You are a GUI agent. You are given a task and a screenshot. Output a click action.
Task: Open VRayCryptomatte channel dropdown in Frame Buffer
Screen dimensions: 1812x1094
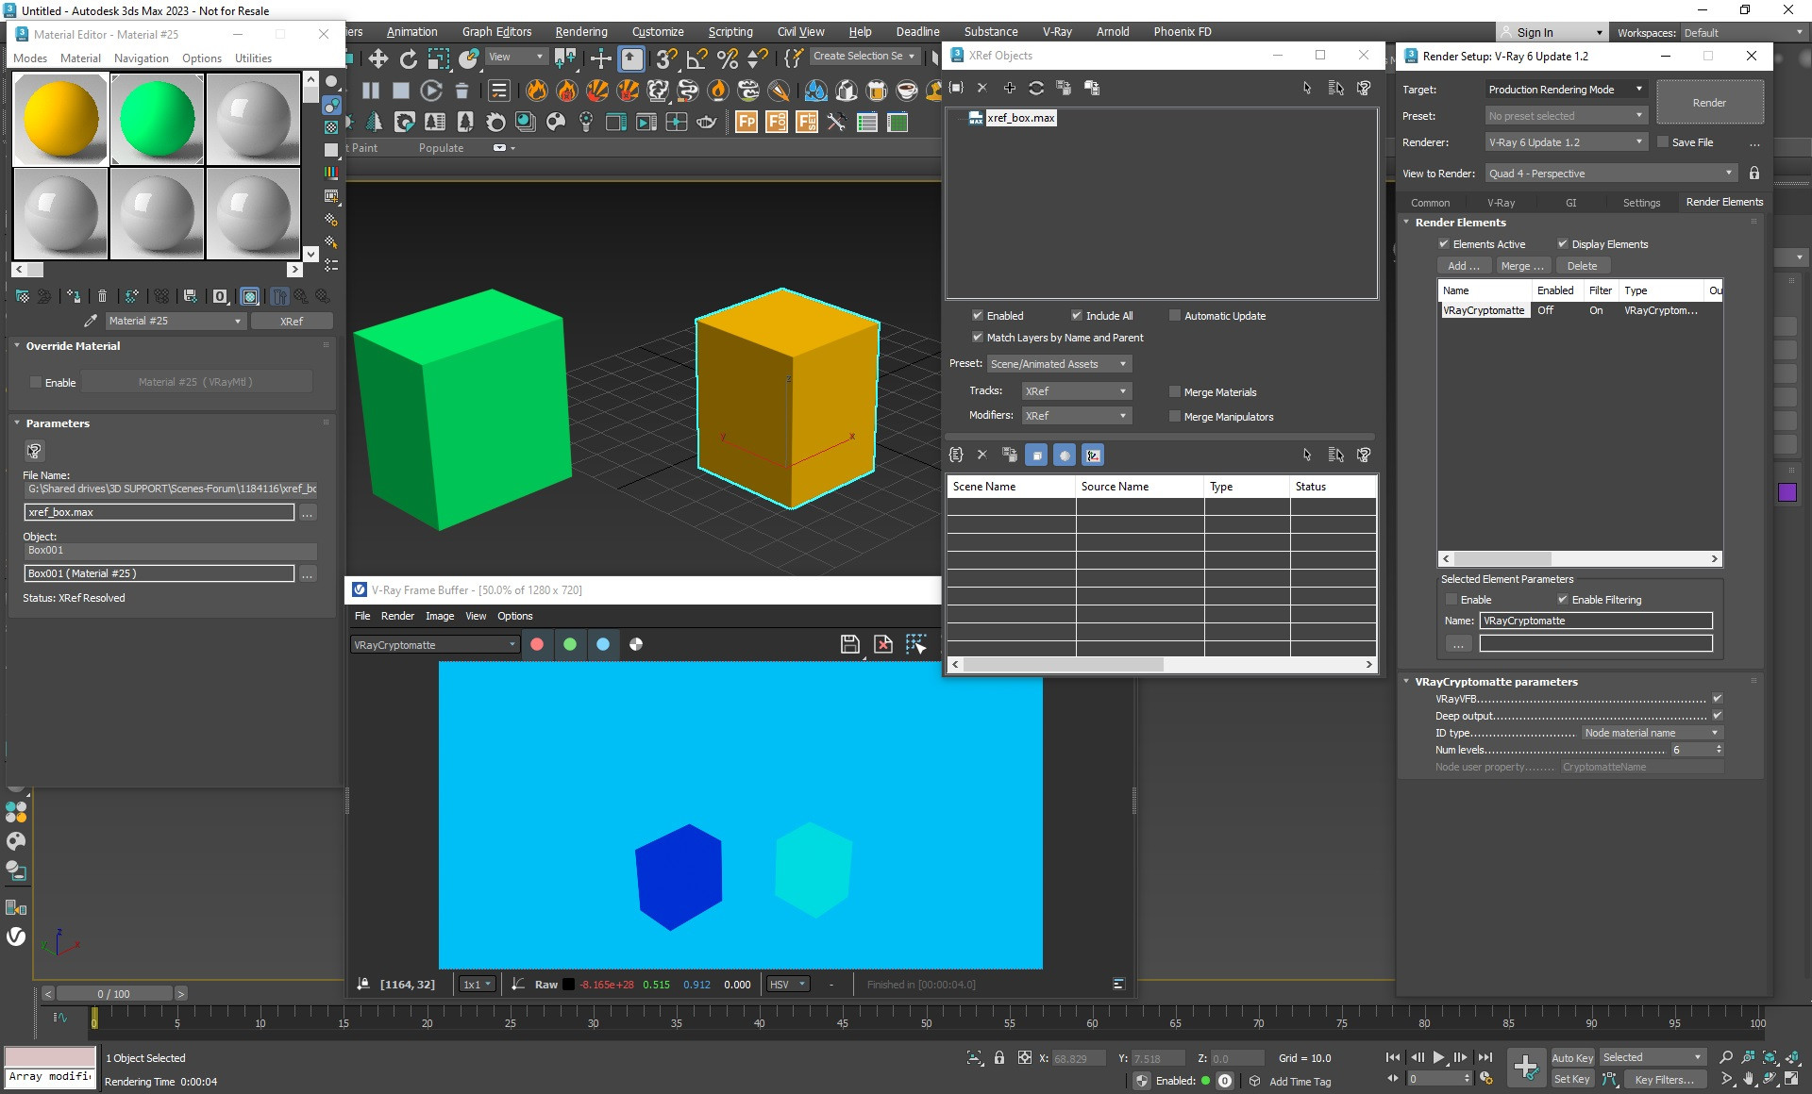(435, 645)
